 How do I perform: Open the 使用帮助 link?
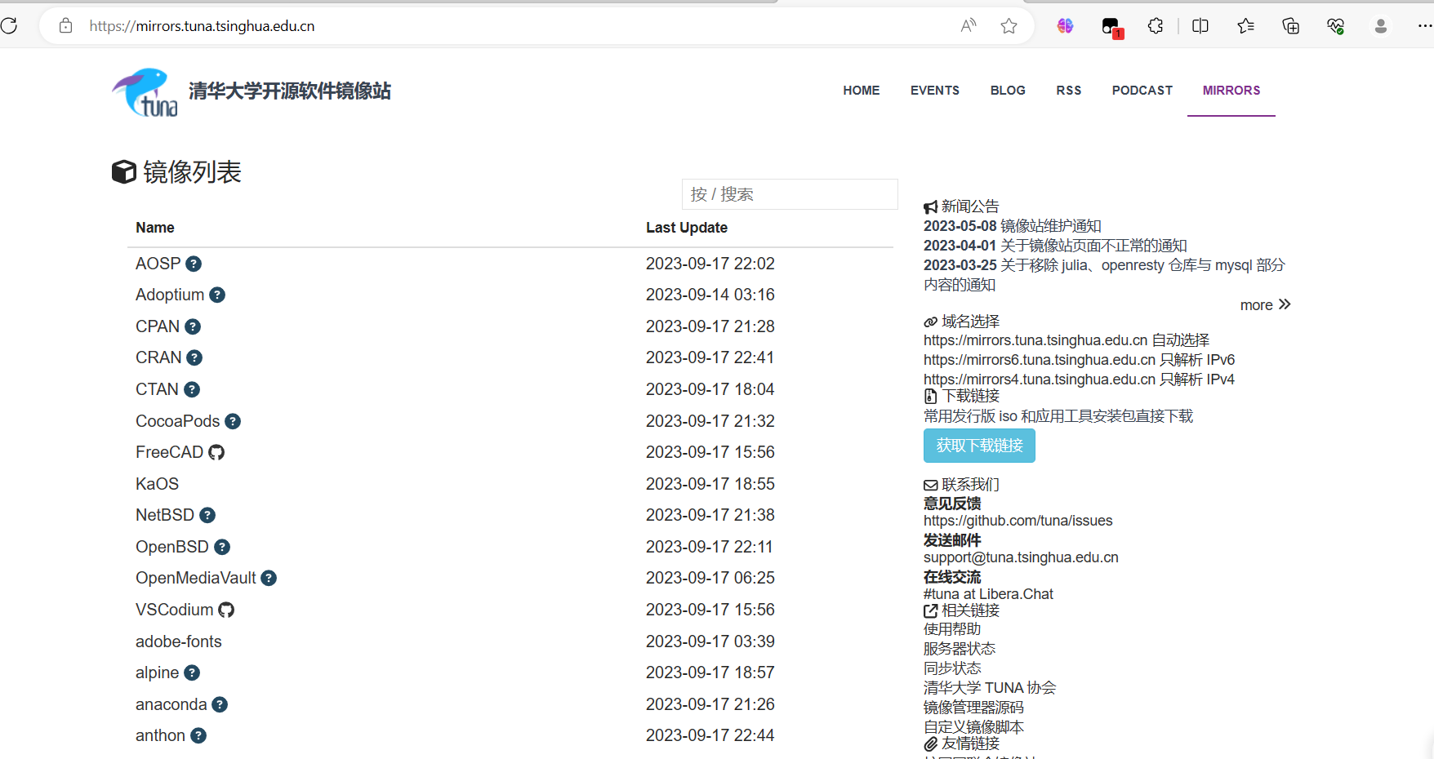tap(952, 629)
